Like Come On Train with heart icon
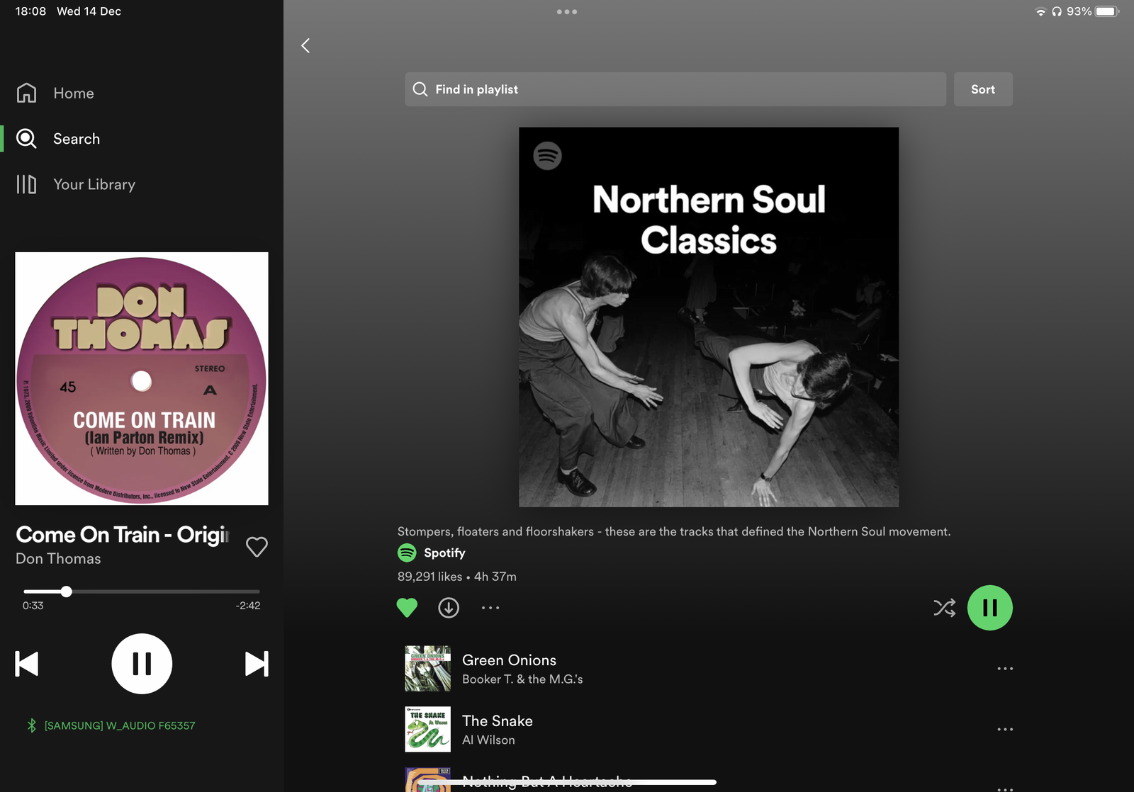Screen dimensions: 1134x792 257,546
